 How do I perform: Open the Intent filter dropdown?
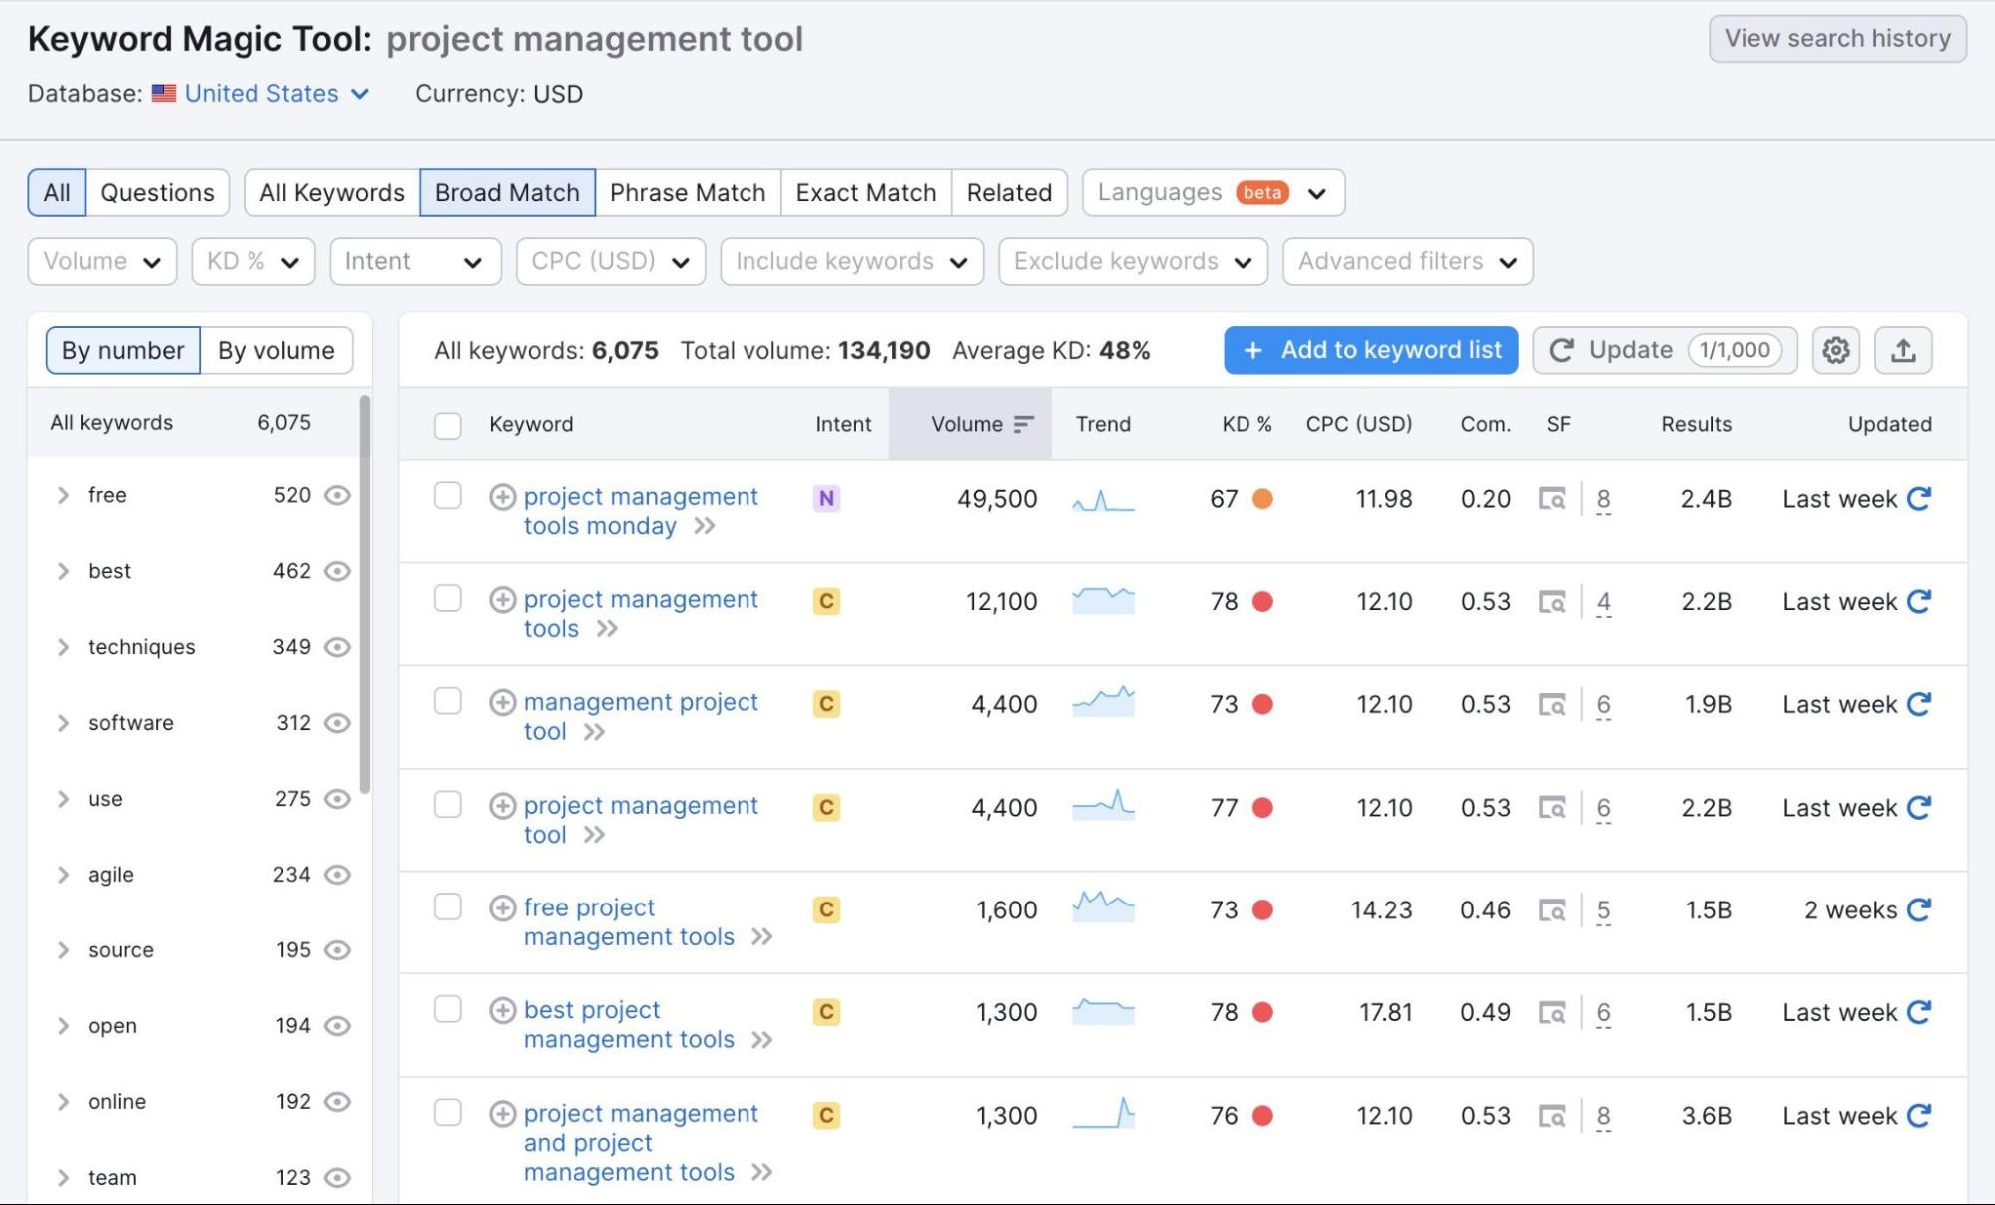click(x=415, y=261)
